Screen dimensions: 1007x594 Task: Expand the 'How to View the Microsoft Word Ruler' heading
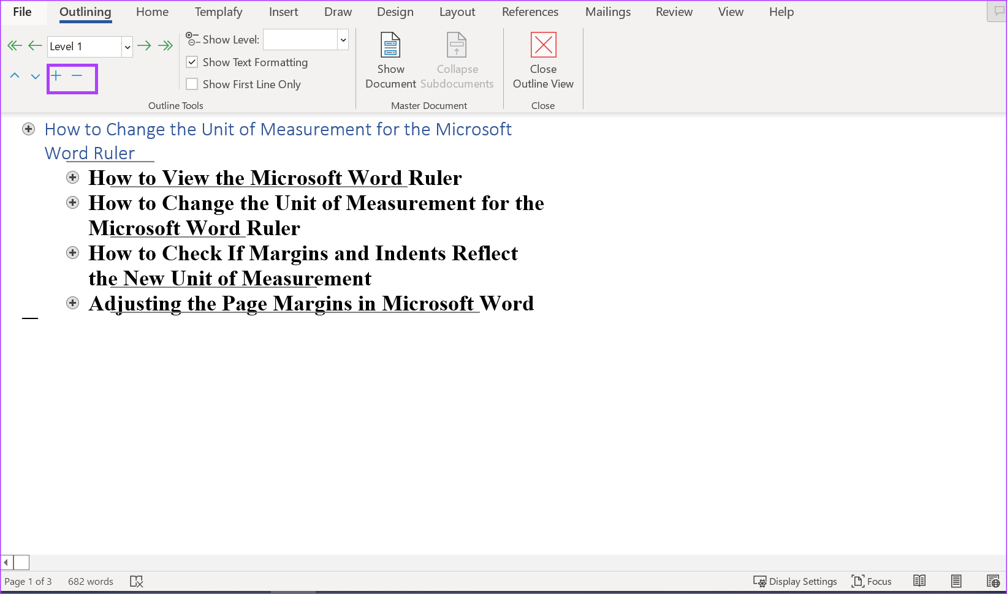[x=72, y=177]
